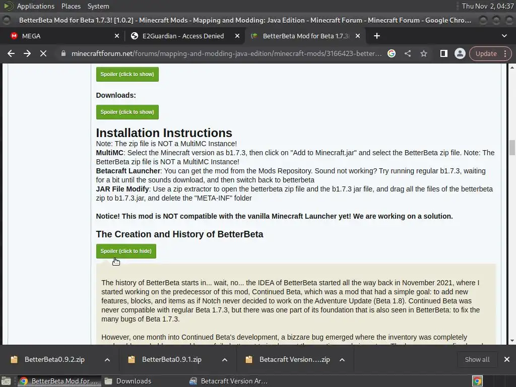The width and height of the screenshot is (516, 387).
Task: Open Google icon in address bar
Action: point(391,53)
